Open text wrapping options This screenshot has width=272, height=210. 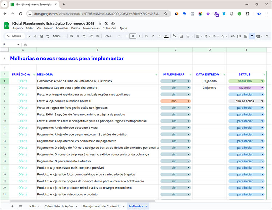click(216, 36)
